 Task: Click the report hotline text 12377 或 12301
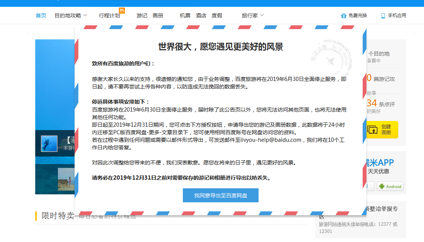click(358, 228)
